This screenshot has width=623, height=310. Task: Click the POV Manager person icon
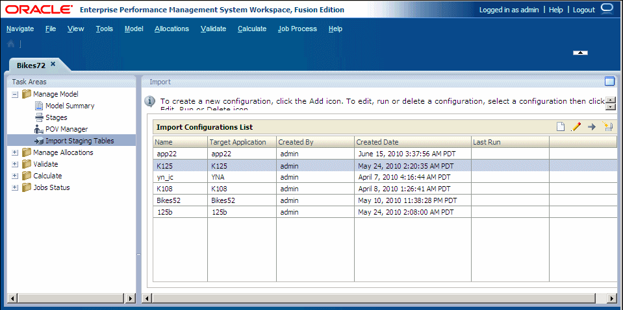click(x=39, y=129)
